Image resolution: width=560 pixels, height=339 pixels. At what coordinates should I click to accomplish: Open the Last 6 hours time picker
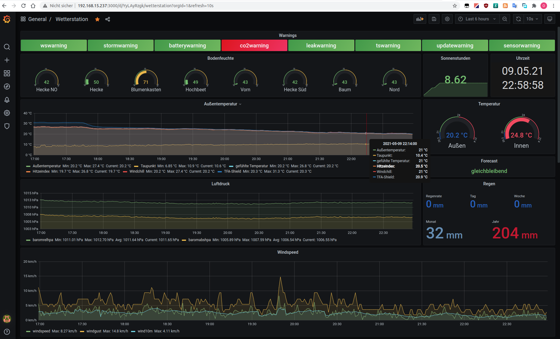tap(477, 19)
